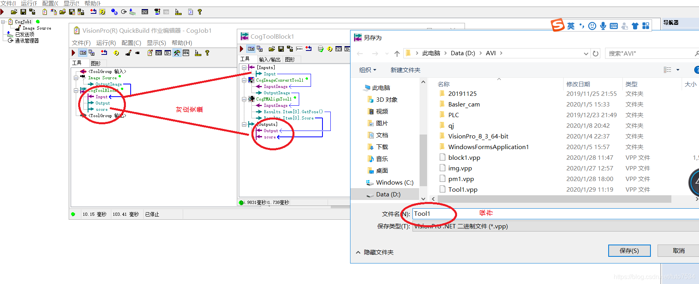Click the 修改日期 column header

578,84
